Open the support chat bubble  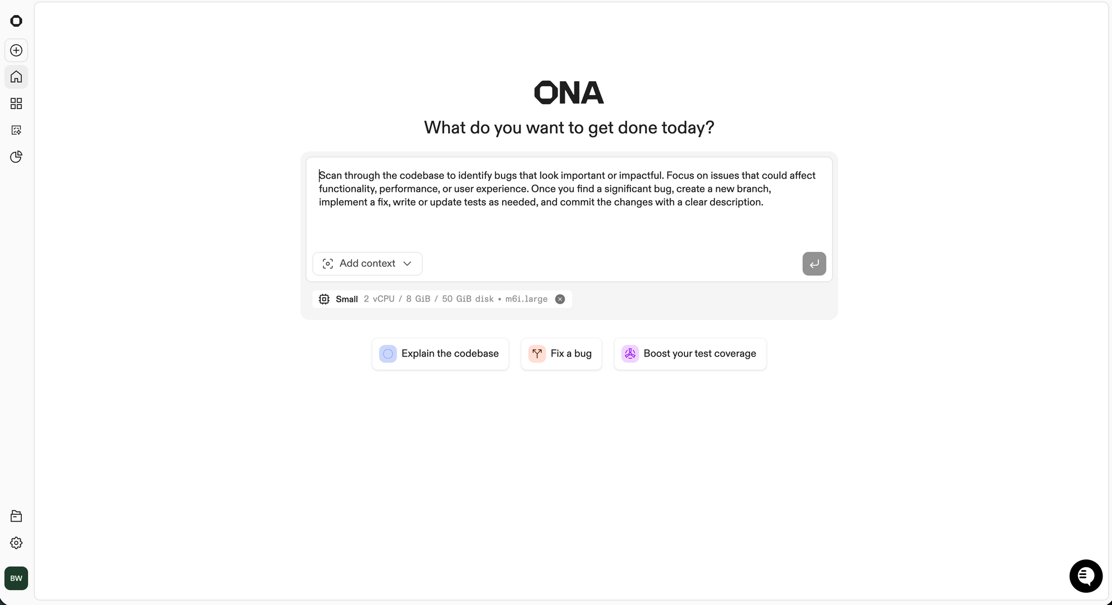click(1085, 576)
